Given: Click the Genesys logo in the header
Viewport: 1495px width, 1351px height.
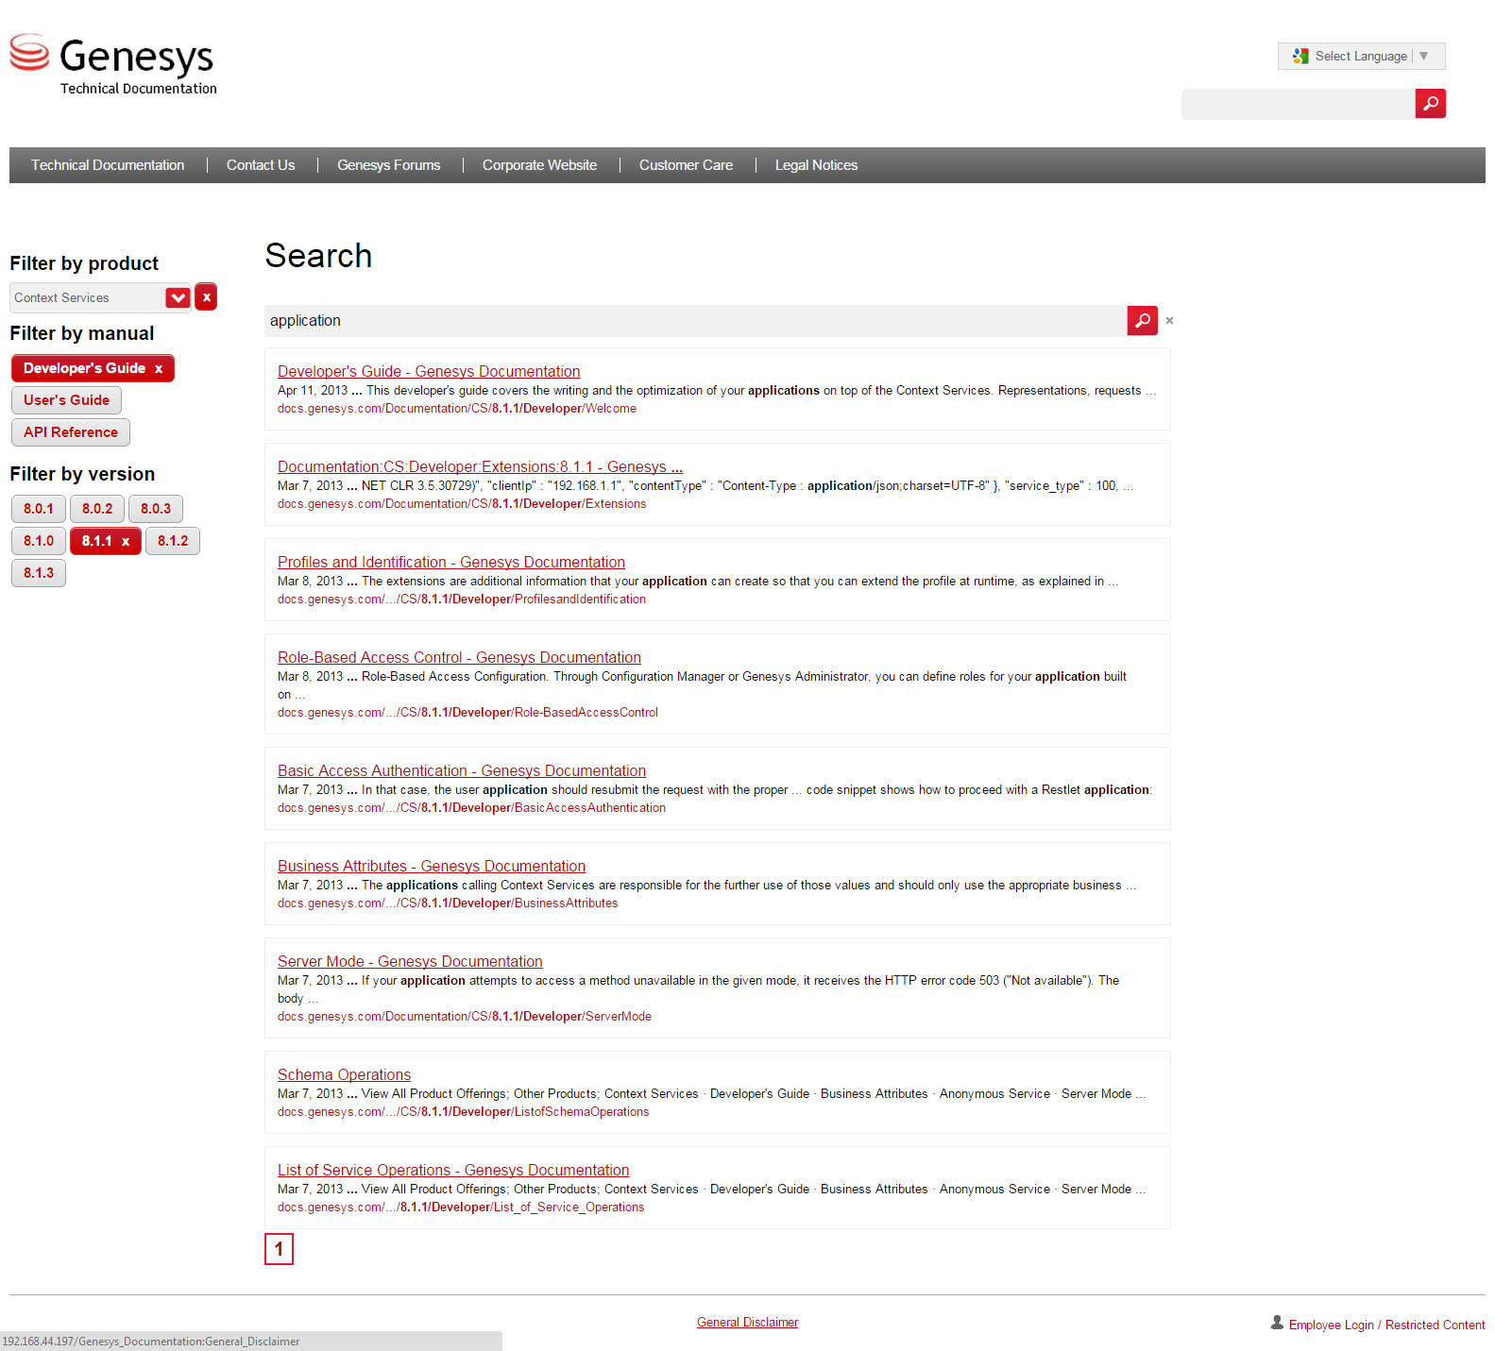Looking at the screenshot, I should pos(113,64).
